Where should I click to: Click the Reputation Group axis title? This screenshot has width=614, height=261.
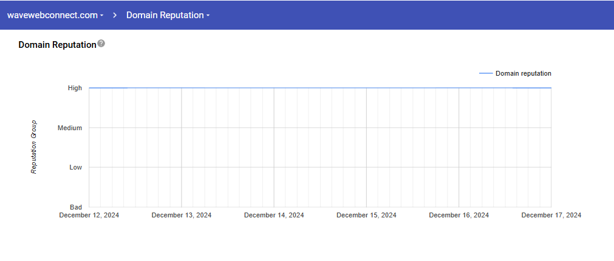pyautogui.click(x=34, y=147)
